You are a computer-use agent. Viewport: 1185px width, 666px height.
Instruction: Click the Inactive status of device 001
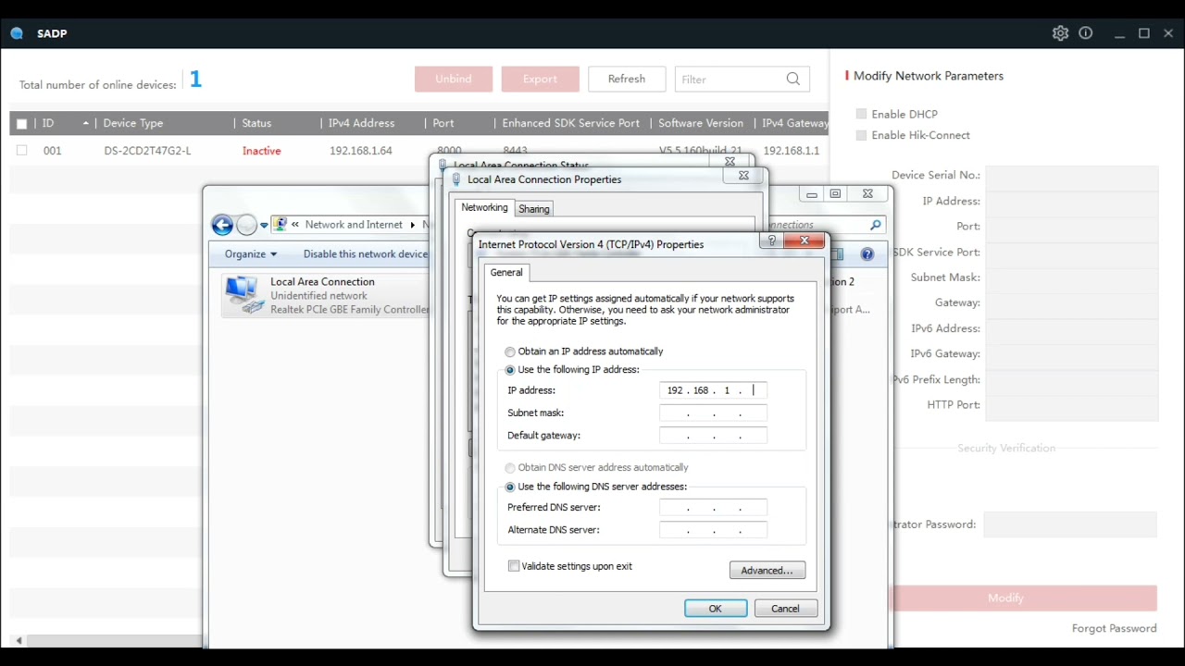point(262,151)
